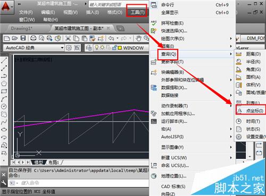266x196 pixels.
Task: Choose 面积(A) in query submenu
Action: point(250,77)
